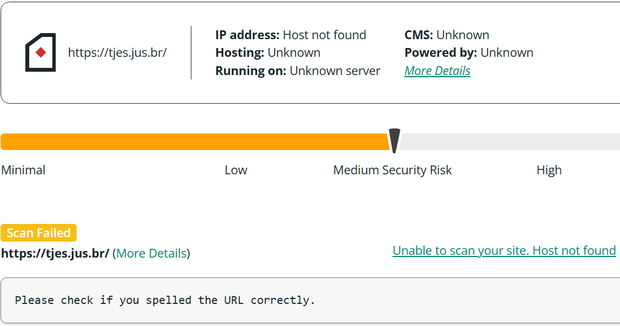Select the Low risk label
Viewport: 620px width, 326px height.
236,170
